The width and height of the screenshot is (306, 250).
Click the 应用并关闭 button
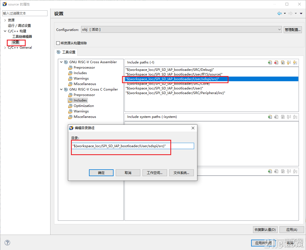coord(263,243)
